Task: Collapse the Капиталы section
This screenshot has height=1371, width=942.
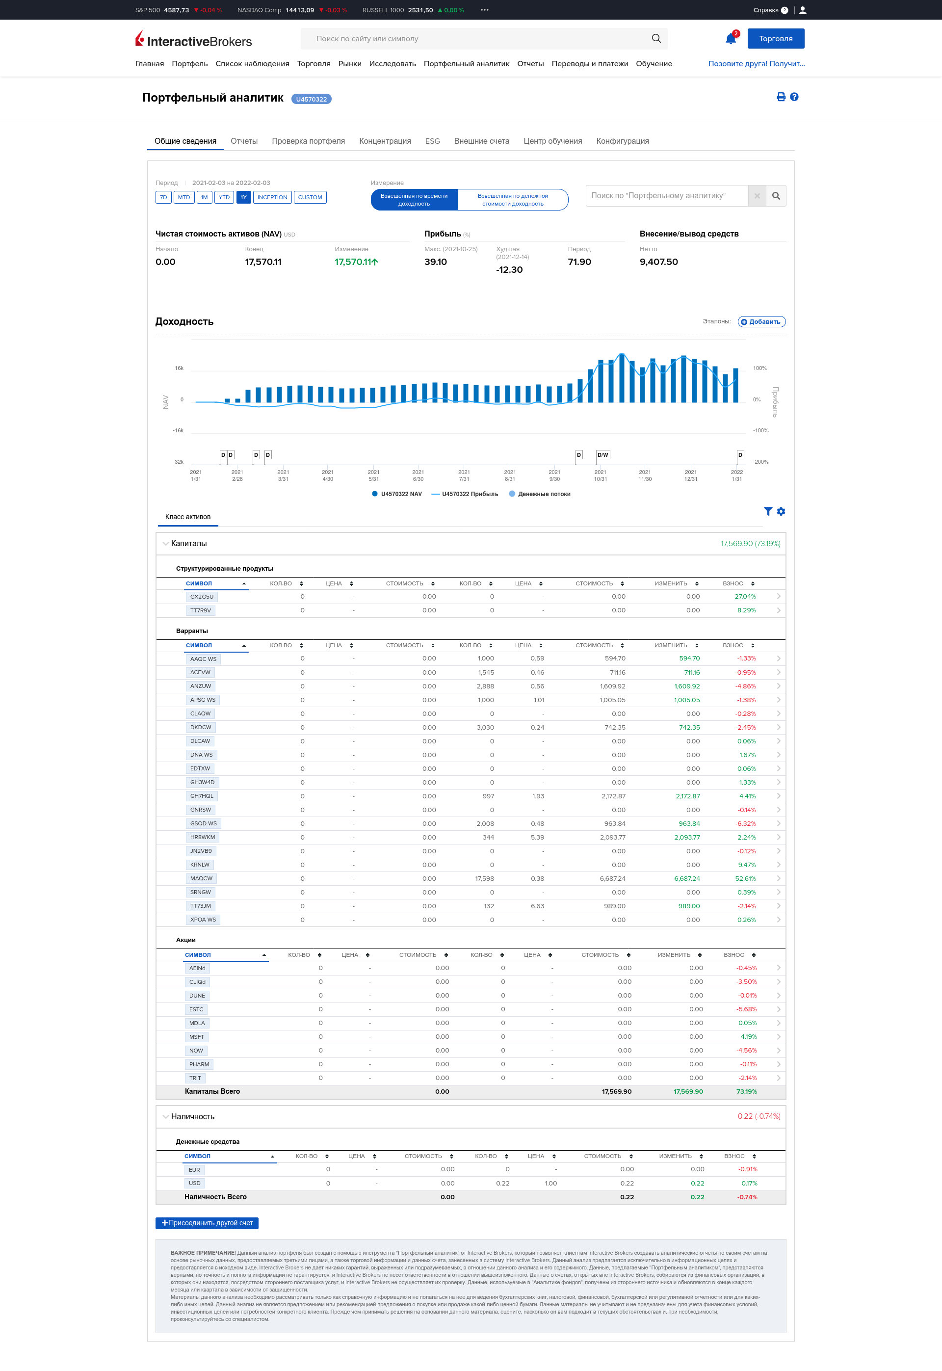Action: (x=166, y=544)
